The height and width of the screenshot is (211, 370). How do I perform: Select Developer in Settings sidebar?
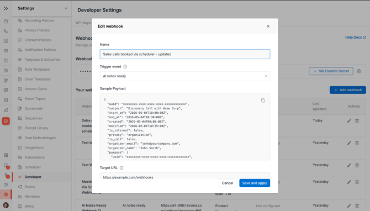(33, 177)
